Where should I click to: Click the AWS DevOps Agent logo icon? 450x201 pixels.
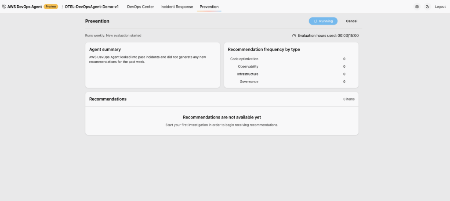click(4, 7)
